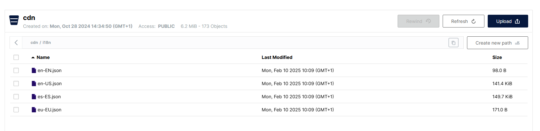Screen dimensions: 540x131
Task: Sort by the Size column header
Action: click(497, 57)
